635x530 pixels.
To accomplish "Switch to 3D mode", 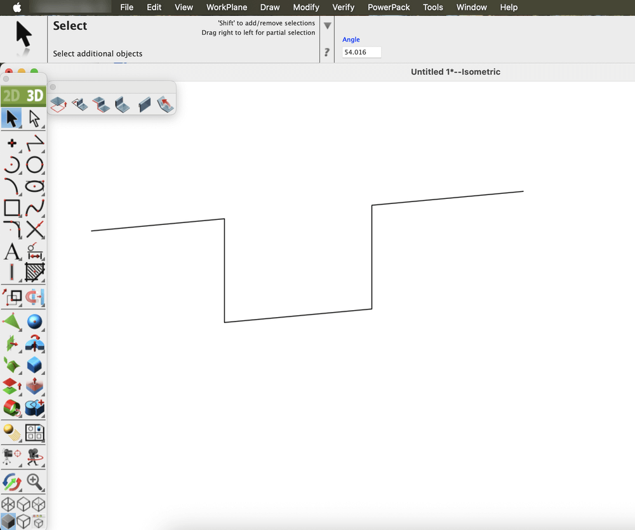I will point(34,96).
